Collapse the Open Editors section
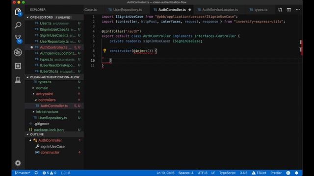The image size is (314, 176). (27, 18)
